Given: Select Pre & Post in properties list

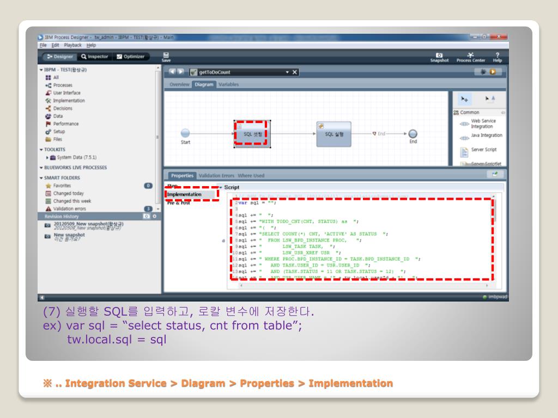Looking at the screenshot, I should point(179,203).
